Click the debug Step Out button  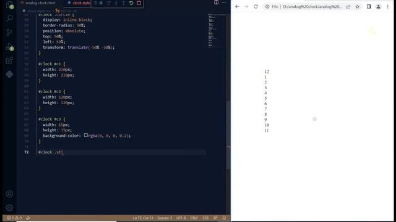click(x=124, y=3)
